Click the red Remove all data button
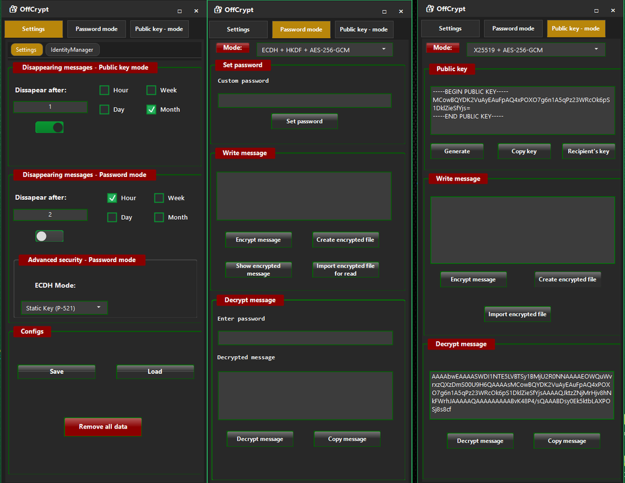This screenshot has height=483, width=625. coord(103,426)
